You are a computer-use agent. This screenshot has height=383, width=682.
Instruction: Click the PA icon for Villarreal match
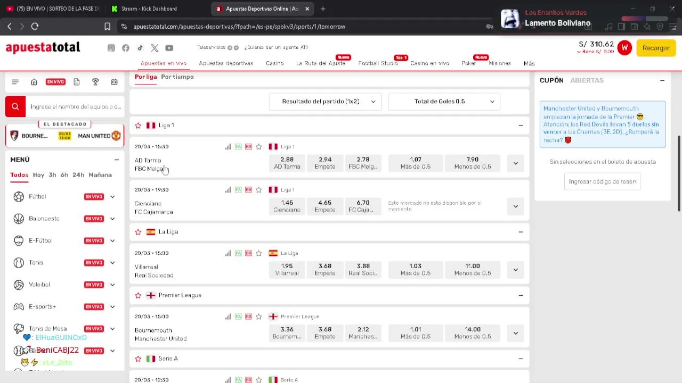click(x=238, y=253)
